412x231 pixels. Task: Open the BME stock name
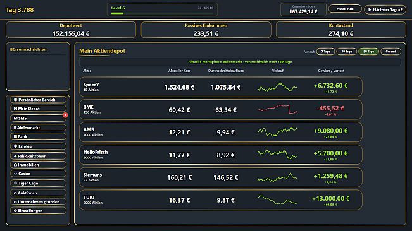(x=89, y=107)
